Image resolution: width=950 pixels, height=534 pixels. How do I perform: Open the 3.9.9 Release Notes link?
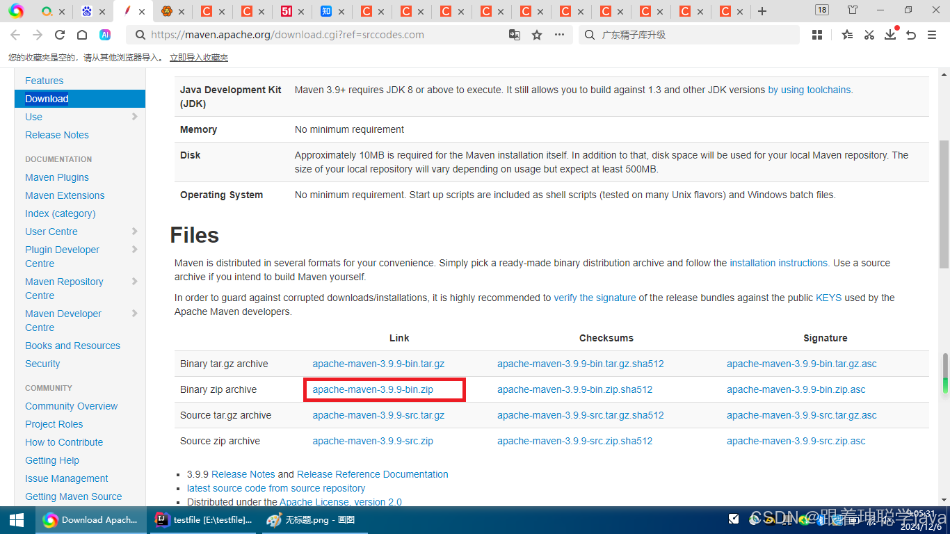click(243, 474)
